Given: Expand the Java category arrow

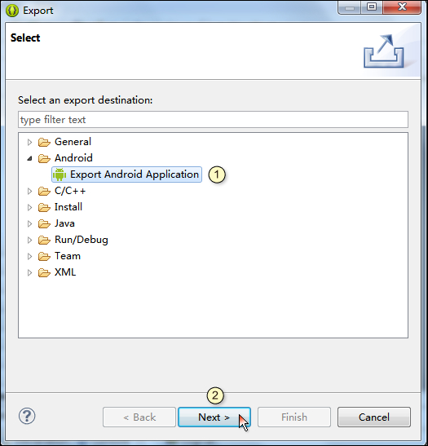Looking at the screenshot, I should (29, 224).
